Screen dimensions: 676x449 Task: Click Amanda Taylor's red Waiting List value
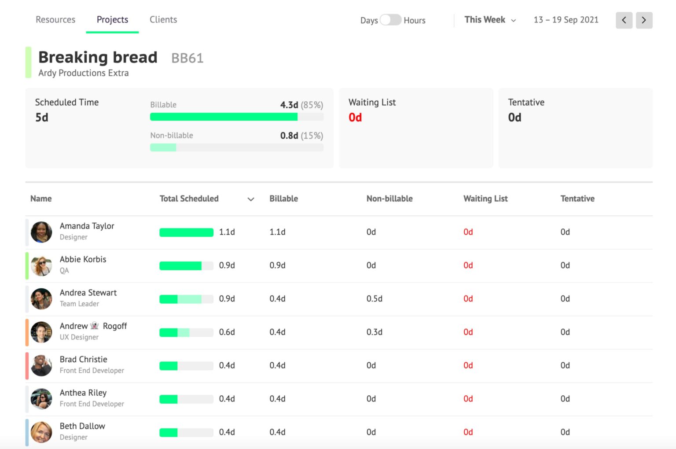(x=468, y=232)
